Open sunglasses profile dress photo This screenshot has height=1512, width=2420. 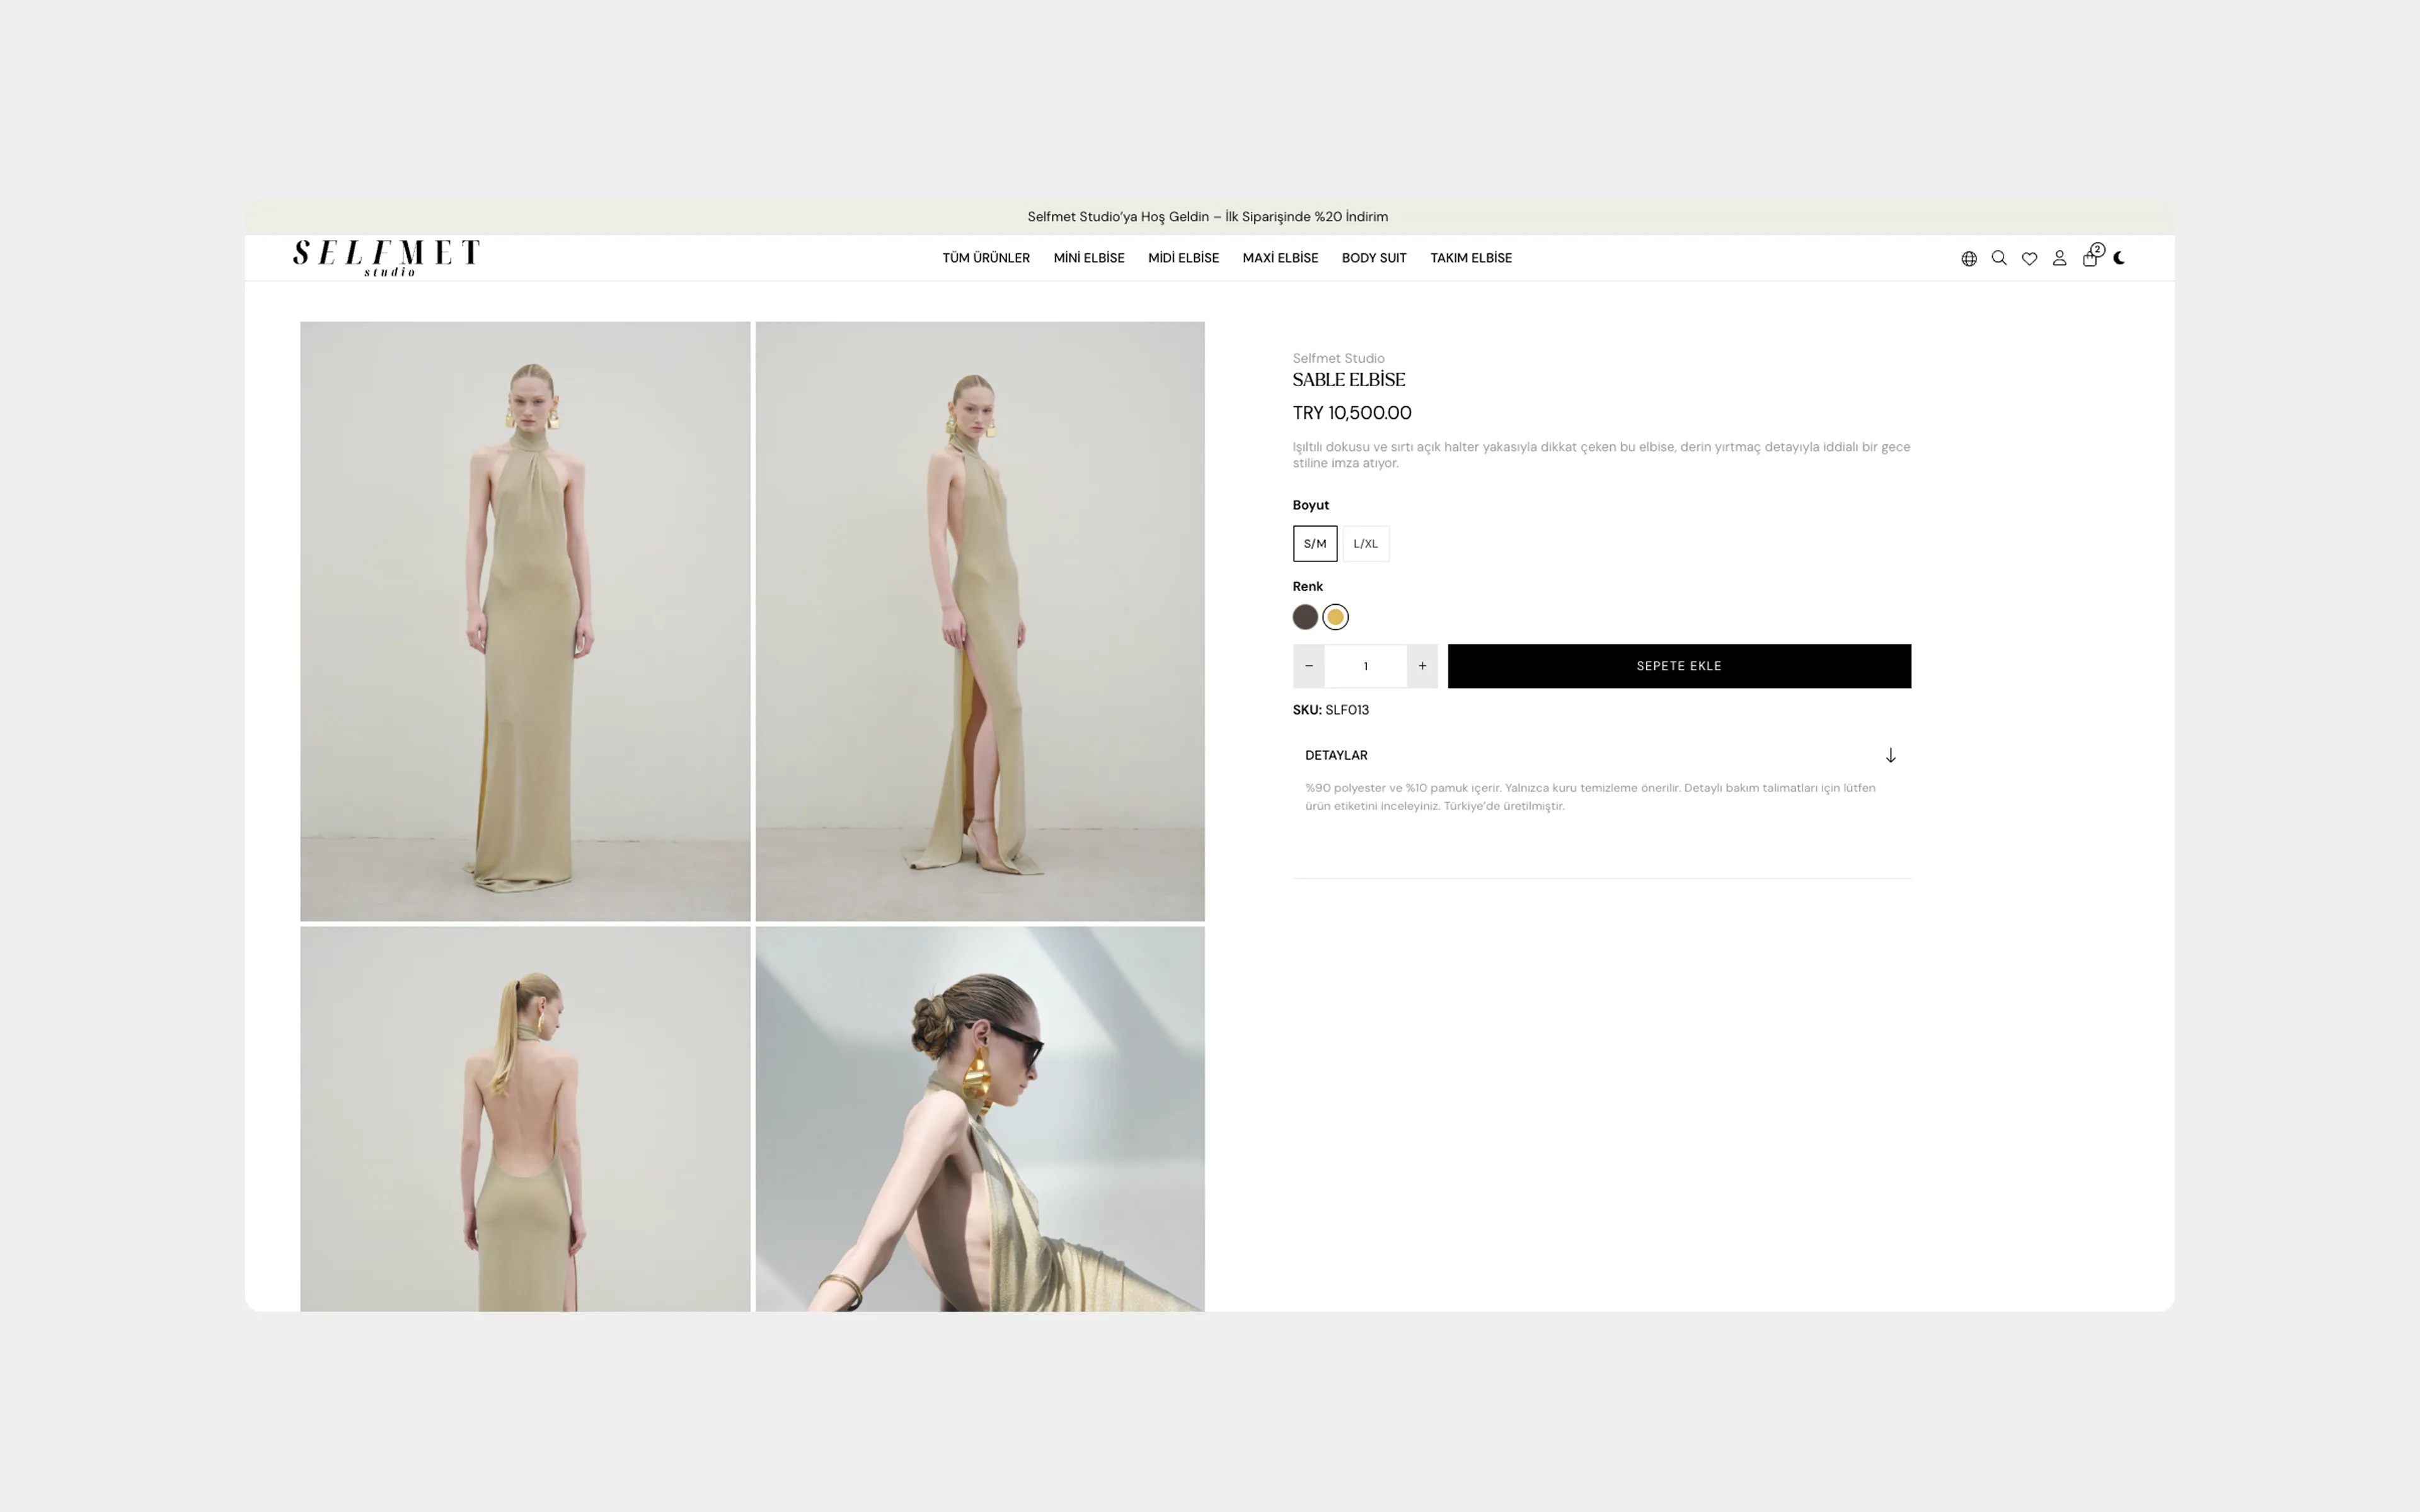(x=980, y=1118)
